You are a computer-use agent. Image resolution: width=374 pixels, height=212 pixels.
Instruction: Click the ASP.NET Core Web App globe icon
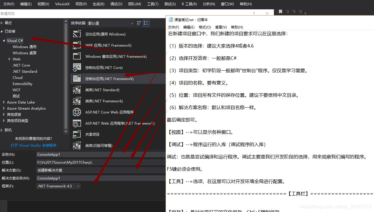[x=77, y=112]
